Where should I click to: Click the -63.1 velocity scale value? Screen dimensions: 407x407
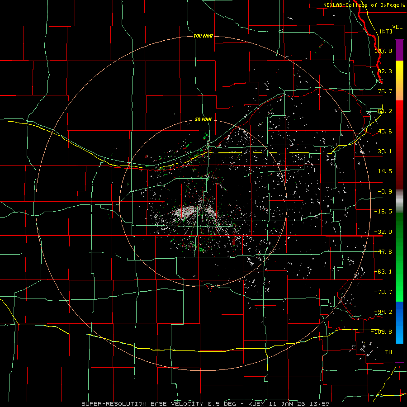click(383, 272)
